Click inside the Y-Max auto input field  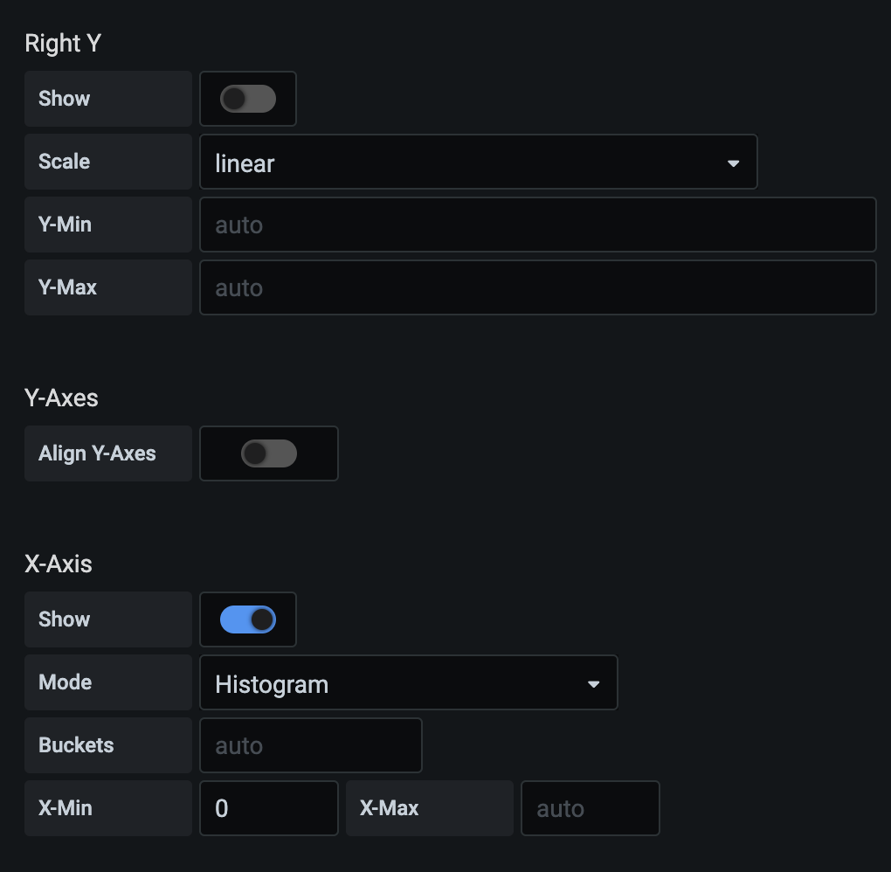pyautogui.click(x=538, y=287)
